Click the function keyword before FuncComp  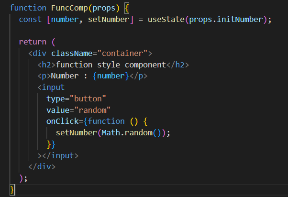tap(28, 8)
